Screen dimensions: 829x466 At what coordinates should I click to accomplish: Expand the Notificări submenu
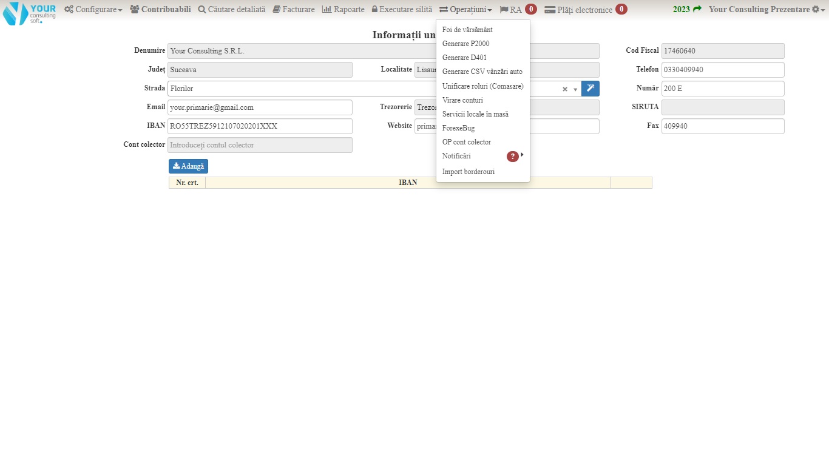tap(456, 156)
